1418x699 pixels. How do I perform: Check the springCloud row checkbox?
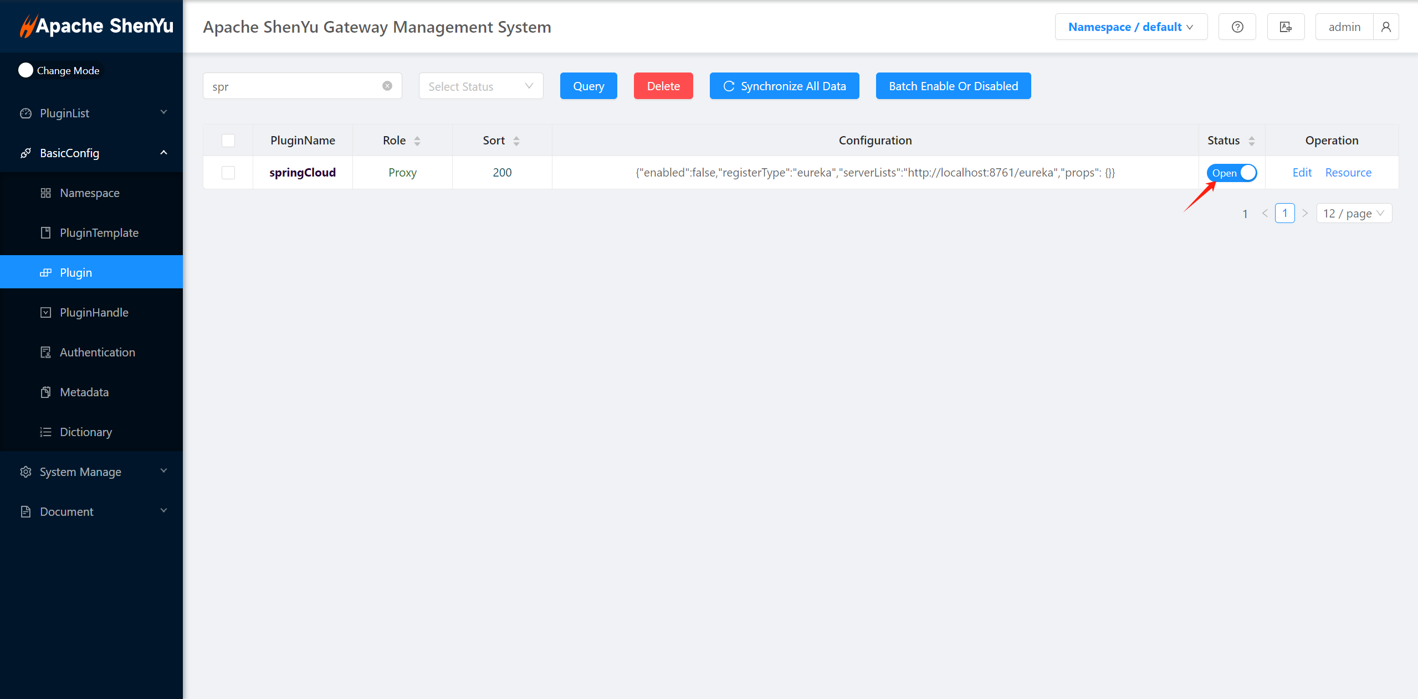coord(228,173)
